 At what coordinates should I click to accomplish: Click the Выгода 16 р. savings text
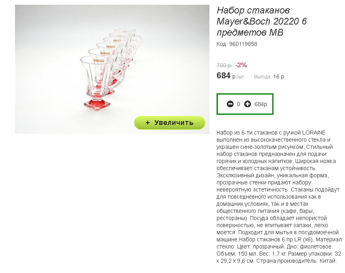tap(270, 77)
